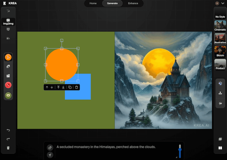Select the orange cursor selection tool
Viewport: 227px width, 160px height.
click(x=8, y=57)
